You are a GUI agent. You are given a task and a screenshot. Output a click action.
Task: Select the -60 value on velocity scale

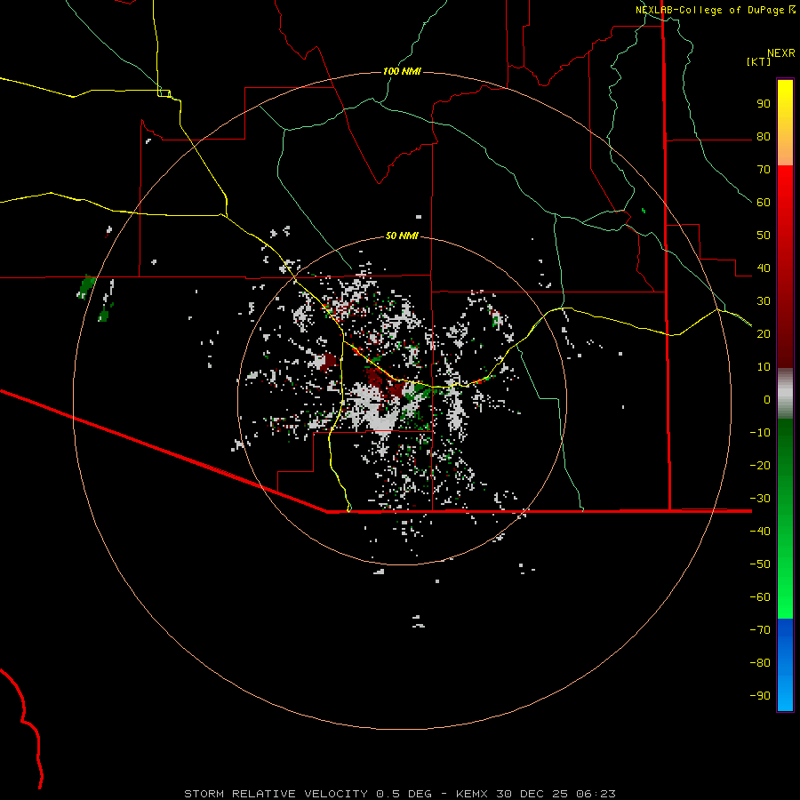760,597
